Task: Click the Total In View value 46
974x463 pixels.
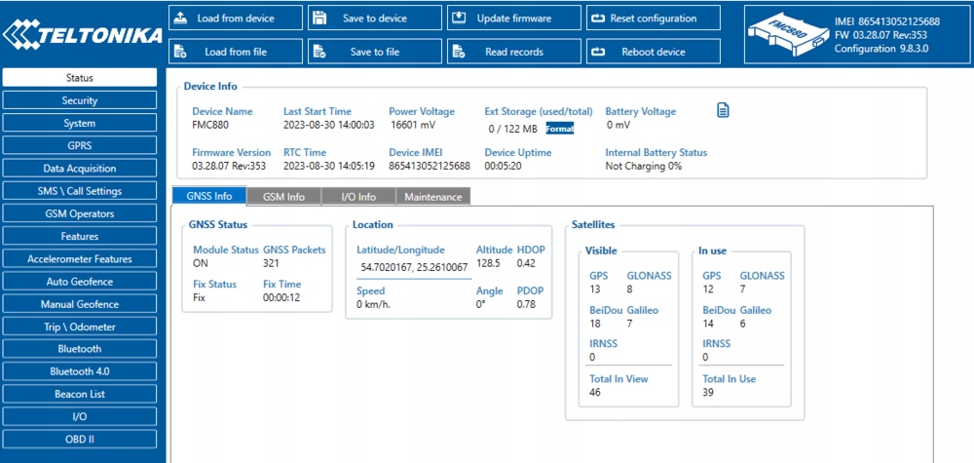Action: [x=595, y=392]
